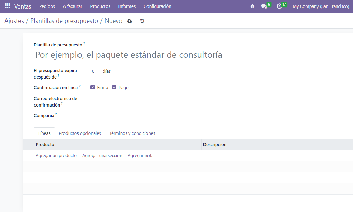
Task: Open the apps grid menu
Action: coord(7,6)
